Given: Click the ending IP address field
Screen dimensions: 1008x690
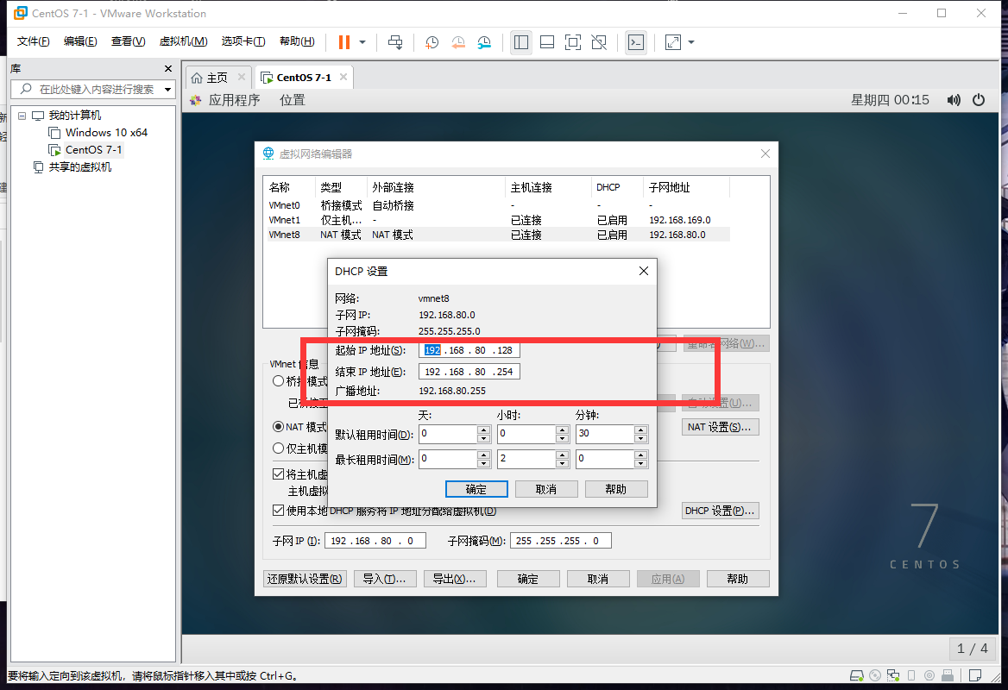Looking at the screenshot, I should pyautogui.click(x=469, y=372).
